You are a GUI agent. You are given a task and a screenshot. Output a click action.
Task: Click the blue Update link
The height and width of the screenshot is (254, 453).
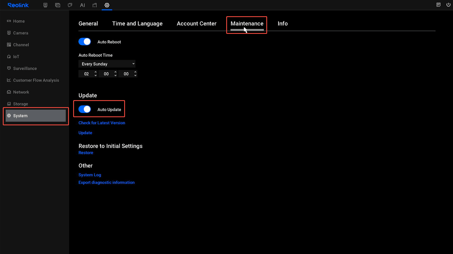tap(85, 133)
